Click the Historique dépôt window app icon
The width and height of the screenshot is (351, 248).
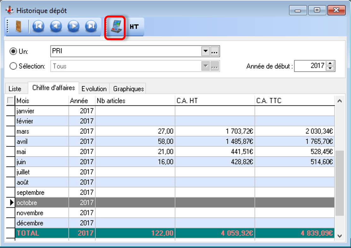coord(10,10)
